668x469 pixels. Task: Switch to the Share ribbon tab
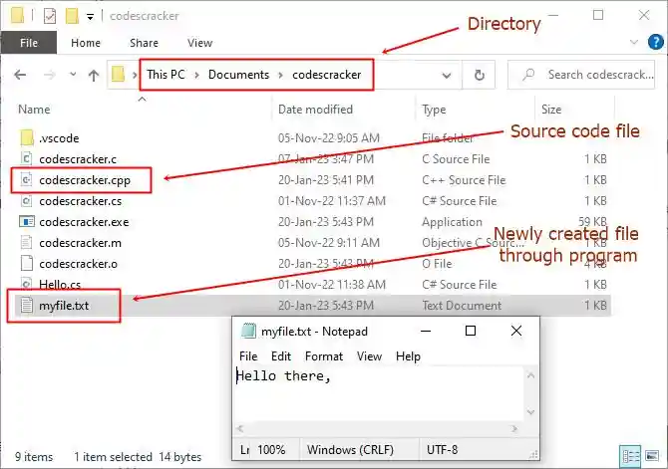[x=144, y=43]
